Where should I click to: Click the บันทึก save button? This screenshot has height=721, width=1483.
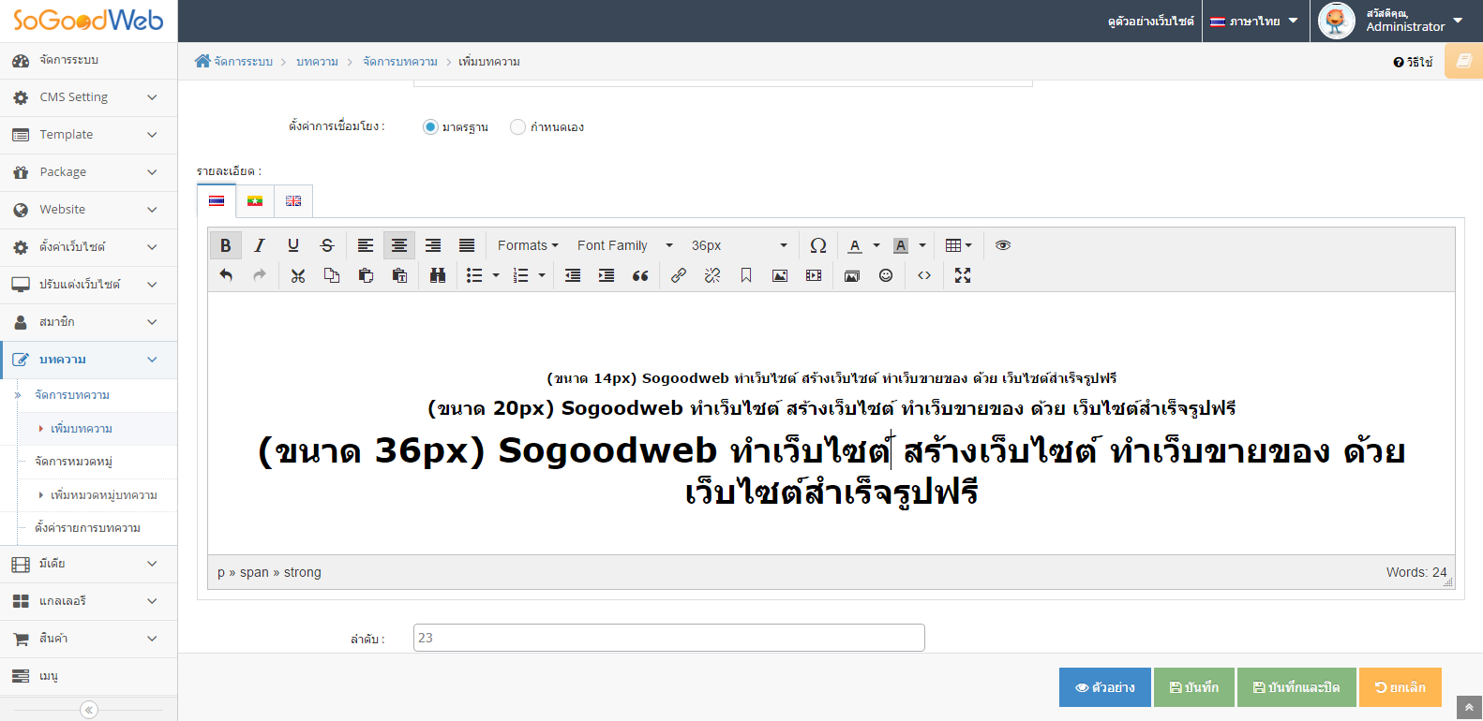[1194, 687]
